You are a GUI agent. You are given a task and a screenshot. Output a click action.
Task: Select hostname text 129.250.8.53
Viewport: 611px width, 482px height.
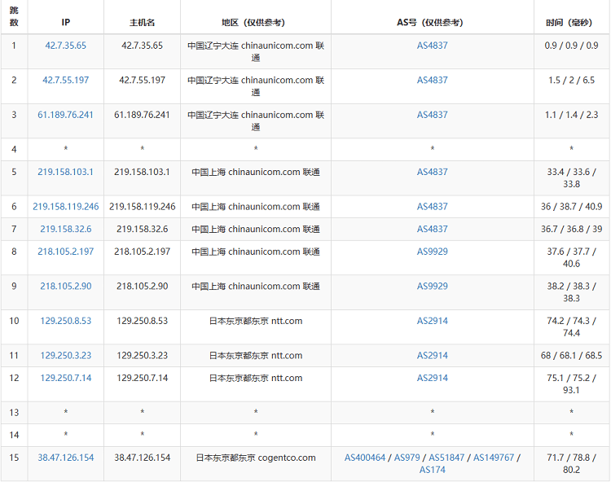(143, 322)
